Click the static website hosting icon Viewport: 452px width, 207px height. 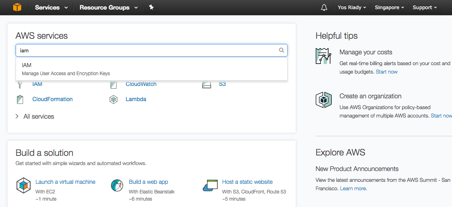pyautogui.click(x=210, y=185)
